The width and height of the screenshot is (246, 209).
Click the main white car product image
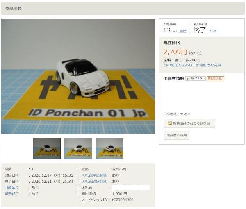pyautogui.click(x=78, y=77)
